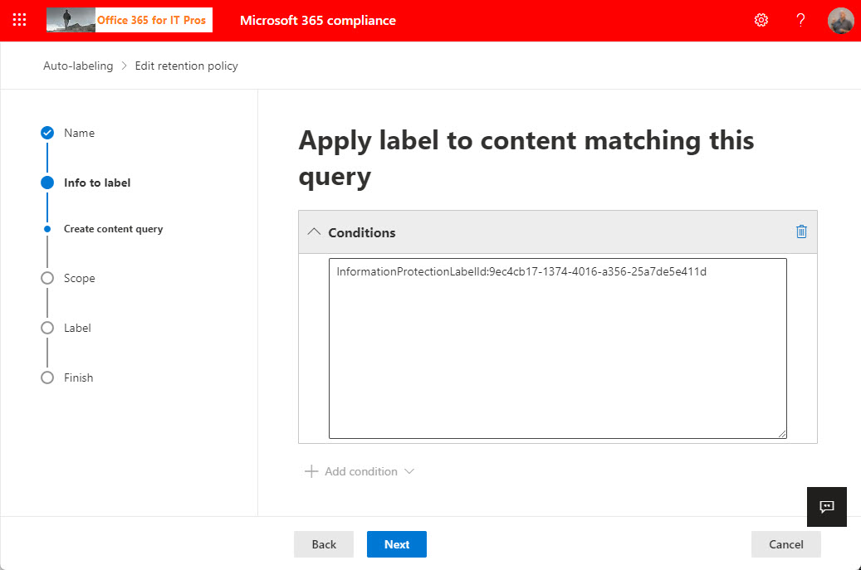The width and height of the screenshot is (861, 570).
Task: Click the plus icon for Add condition
Action: (311, 471)
